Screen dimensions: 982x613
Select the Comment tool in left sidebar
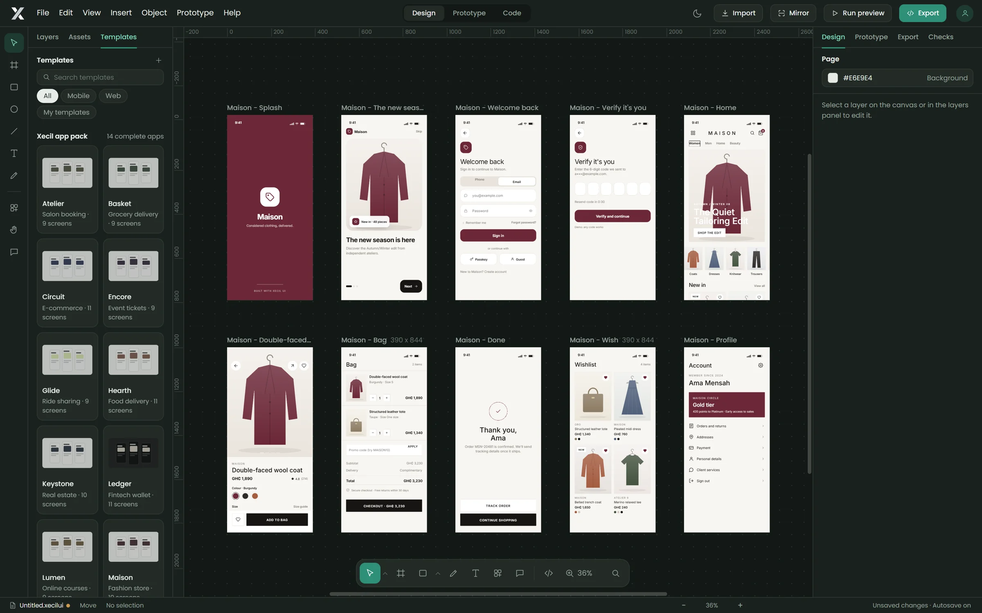14,252
